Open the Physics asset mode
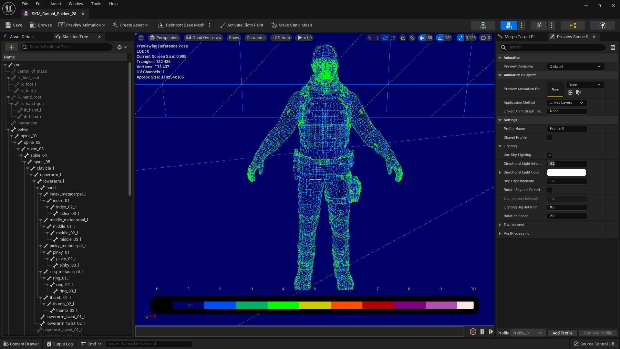Viewport: 620px width, 349px height. click(x=602, y=25)
